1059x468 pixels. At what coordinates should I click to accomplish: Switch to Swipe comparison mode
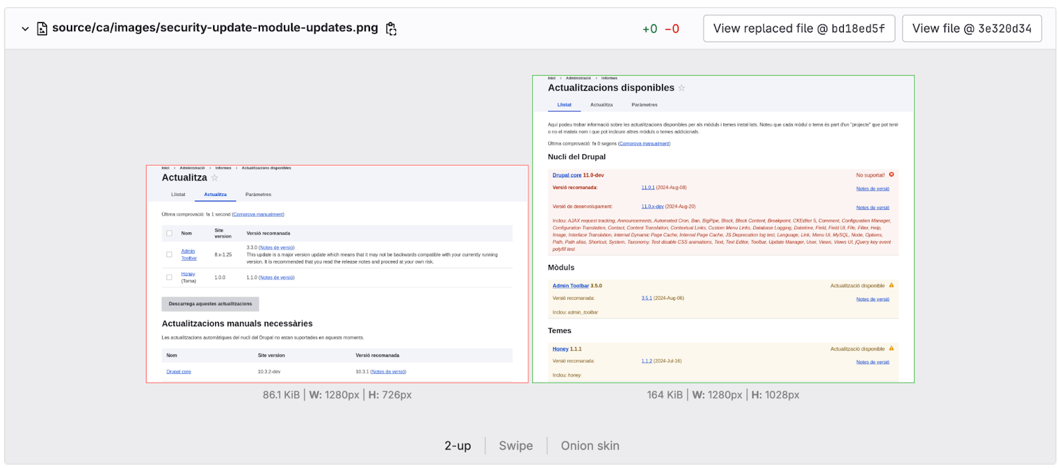516,445
